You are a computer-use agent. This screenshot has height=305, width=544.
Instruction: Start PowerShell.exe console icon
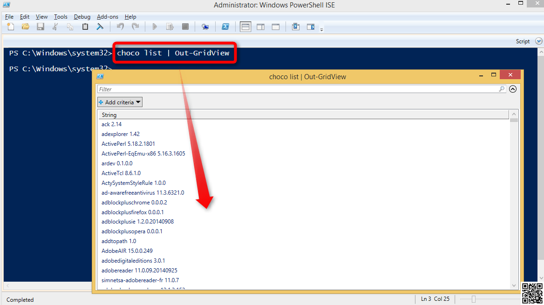(225, 27)
